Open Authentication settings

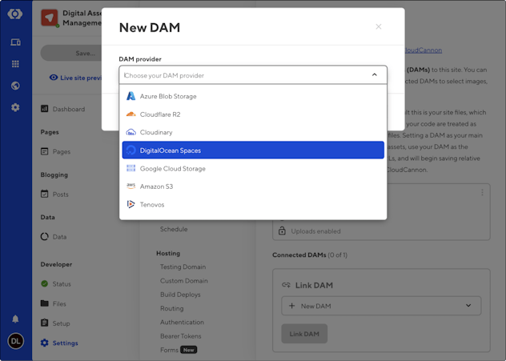pos(182,323)
